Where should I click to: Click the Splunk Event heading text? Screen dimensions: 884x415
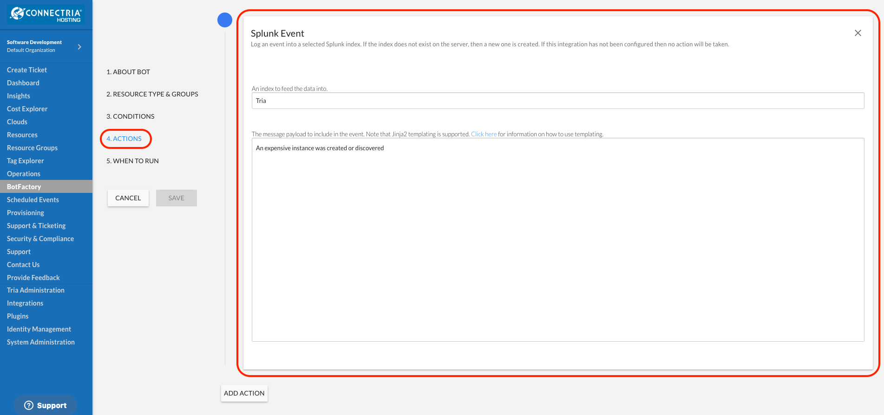click(x=277, y=33)
